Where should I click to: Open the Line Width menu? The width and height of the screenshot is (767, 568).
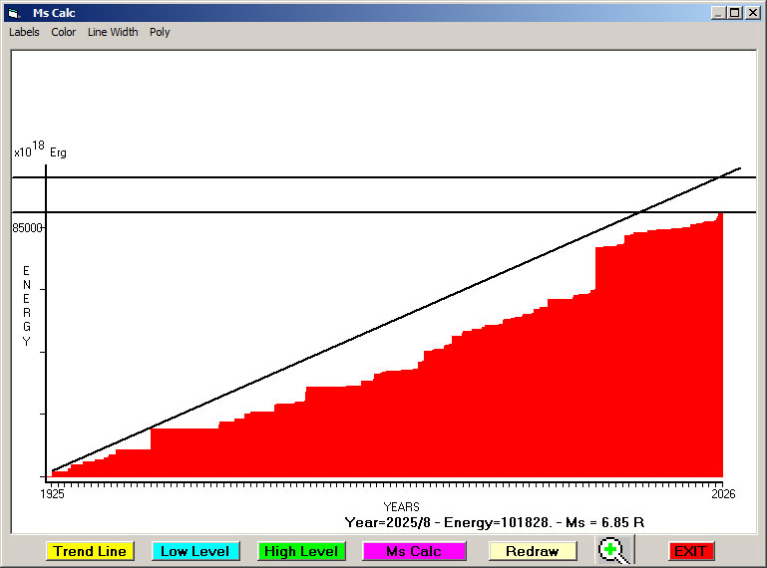click(113, 32)
